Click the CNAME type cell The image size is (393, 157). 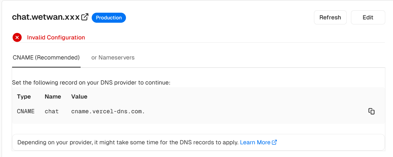pos(26,112)
